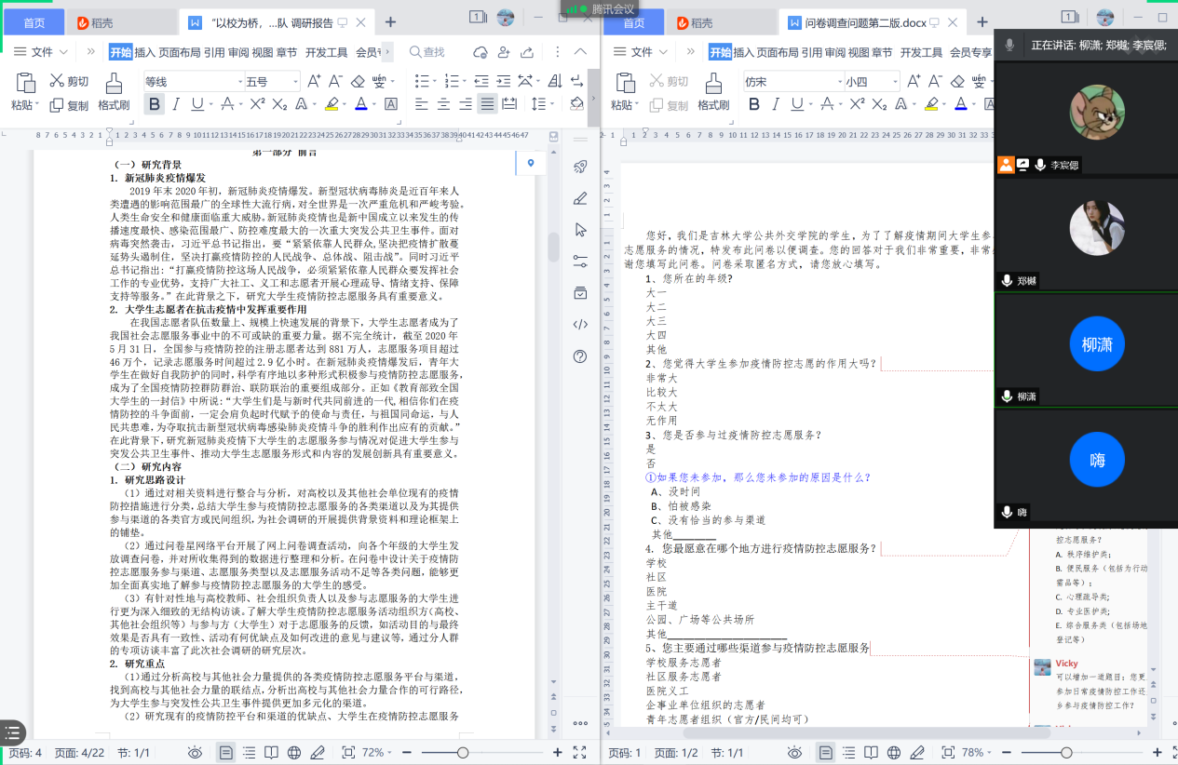This screenshot has width=1178, height=765.
Task: Click the cloud sync icon beside 查找
Action: (x=481, y=52)
